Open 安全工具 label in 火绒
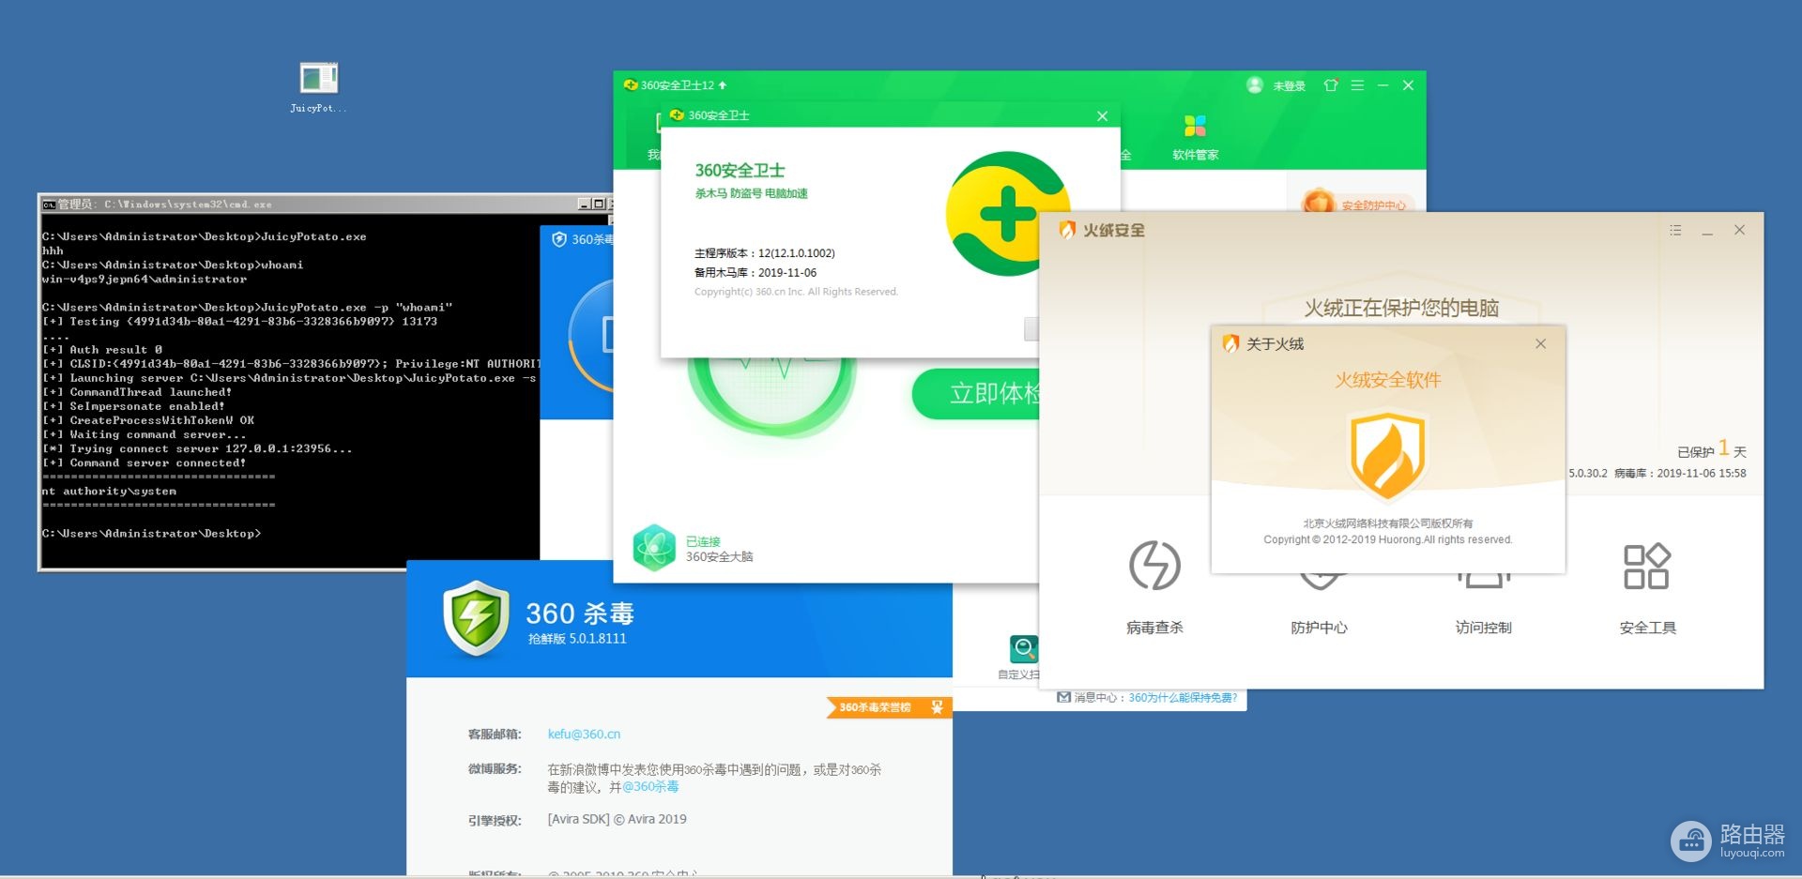This screenshot has height=879, width=1802. point(1647,628)
